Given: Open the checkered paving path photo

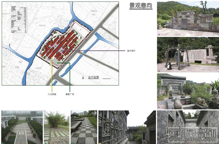Looking at the screenshot, I should pyautogui.click(x=84, y=127).
